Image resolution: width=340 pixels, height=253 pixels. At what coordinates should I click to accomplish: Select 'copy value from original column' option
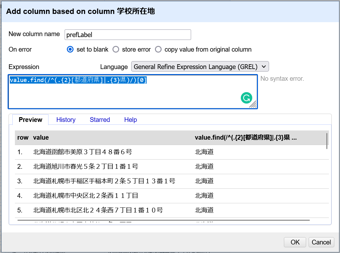158,49
